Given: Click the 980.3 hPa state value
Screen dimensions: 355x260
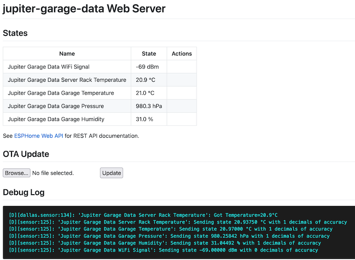Looking at the screenshot, I should pos(149,106).
